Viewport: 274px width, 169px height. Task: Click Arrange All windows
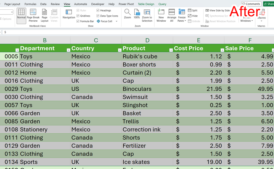click(172, 16)
